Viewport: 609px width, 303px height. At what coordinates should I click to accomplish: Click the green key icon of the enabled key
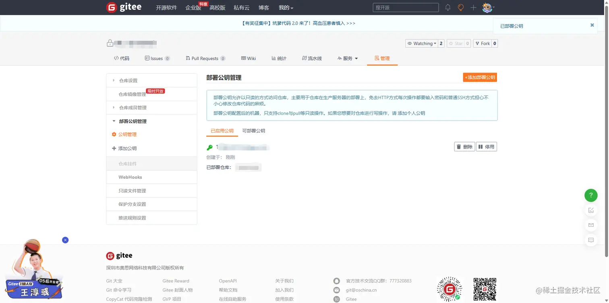click(x=209, y=147)
